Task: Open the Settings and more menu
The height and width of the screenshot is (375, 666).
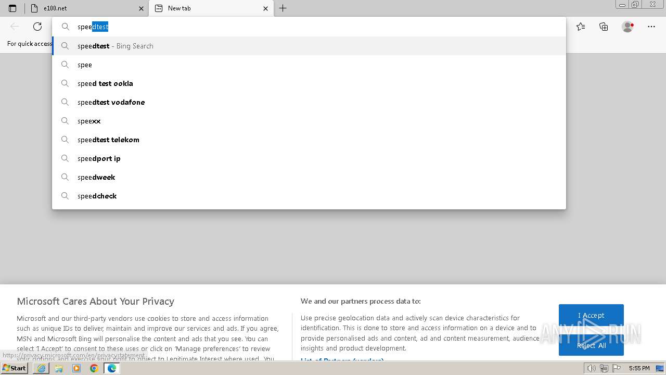Action: tap(651, 27)
